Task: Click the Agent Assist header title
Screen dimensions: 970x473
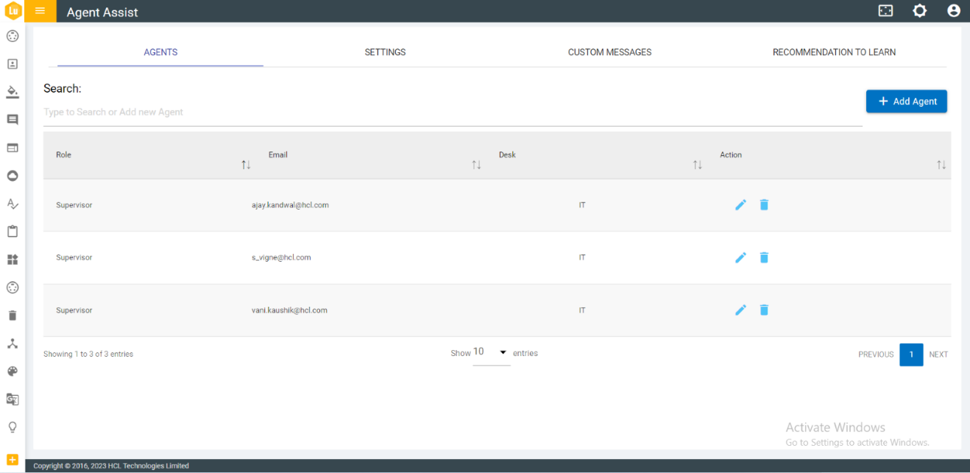Action: tap(102, 13)
